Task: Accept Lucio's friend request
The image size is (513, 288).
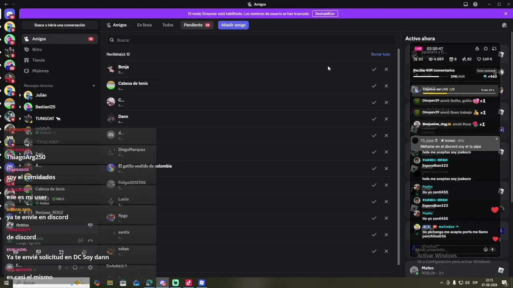Action: [x=374, y=202]
